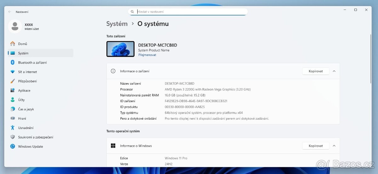Click the DESKTOP-MC7CB8D heading
This screenshot has height=174, width=378.
click(x=157, y=45)
